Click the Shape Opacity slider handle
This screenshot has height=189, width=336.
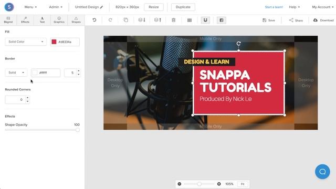pyautogui.click(x=78, y=130)
